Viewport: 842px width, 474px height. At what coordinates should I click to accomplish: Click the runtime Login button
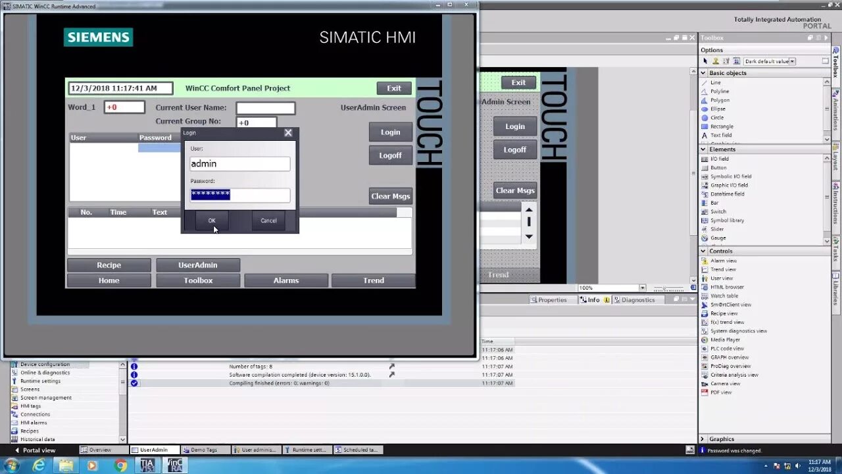click(x=390, y=132)
